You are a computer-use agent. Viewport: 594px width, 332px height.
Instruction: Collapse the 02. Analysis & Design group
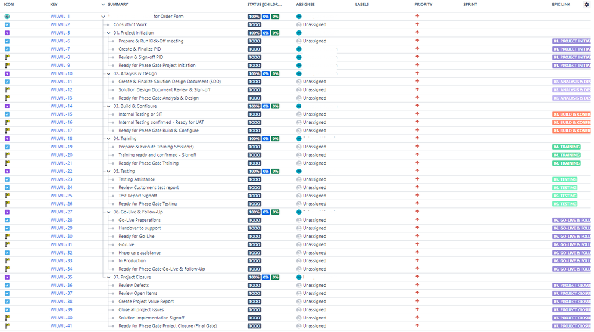108,73
